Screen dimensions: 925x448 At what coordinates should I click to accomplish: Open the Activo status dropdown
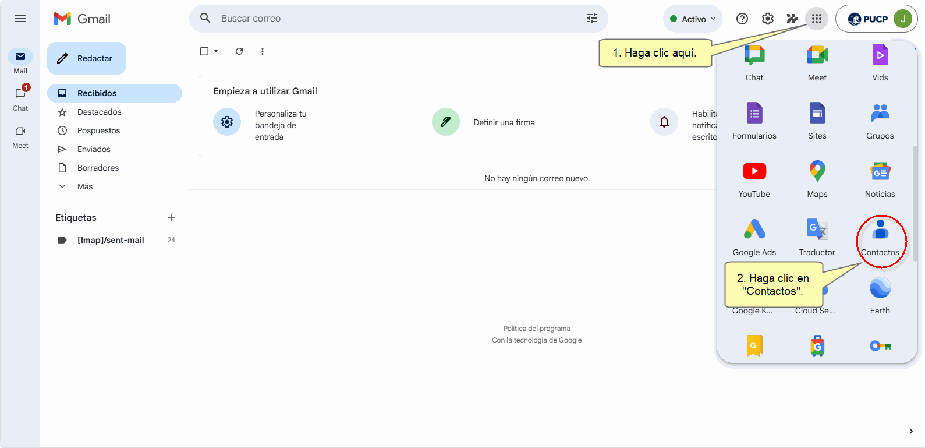(693, 19)
